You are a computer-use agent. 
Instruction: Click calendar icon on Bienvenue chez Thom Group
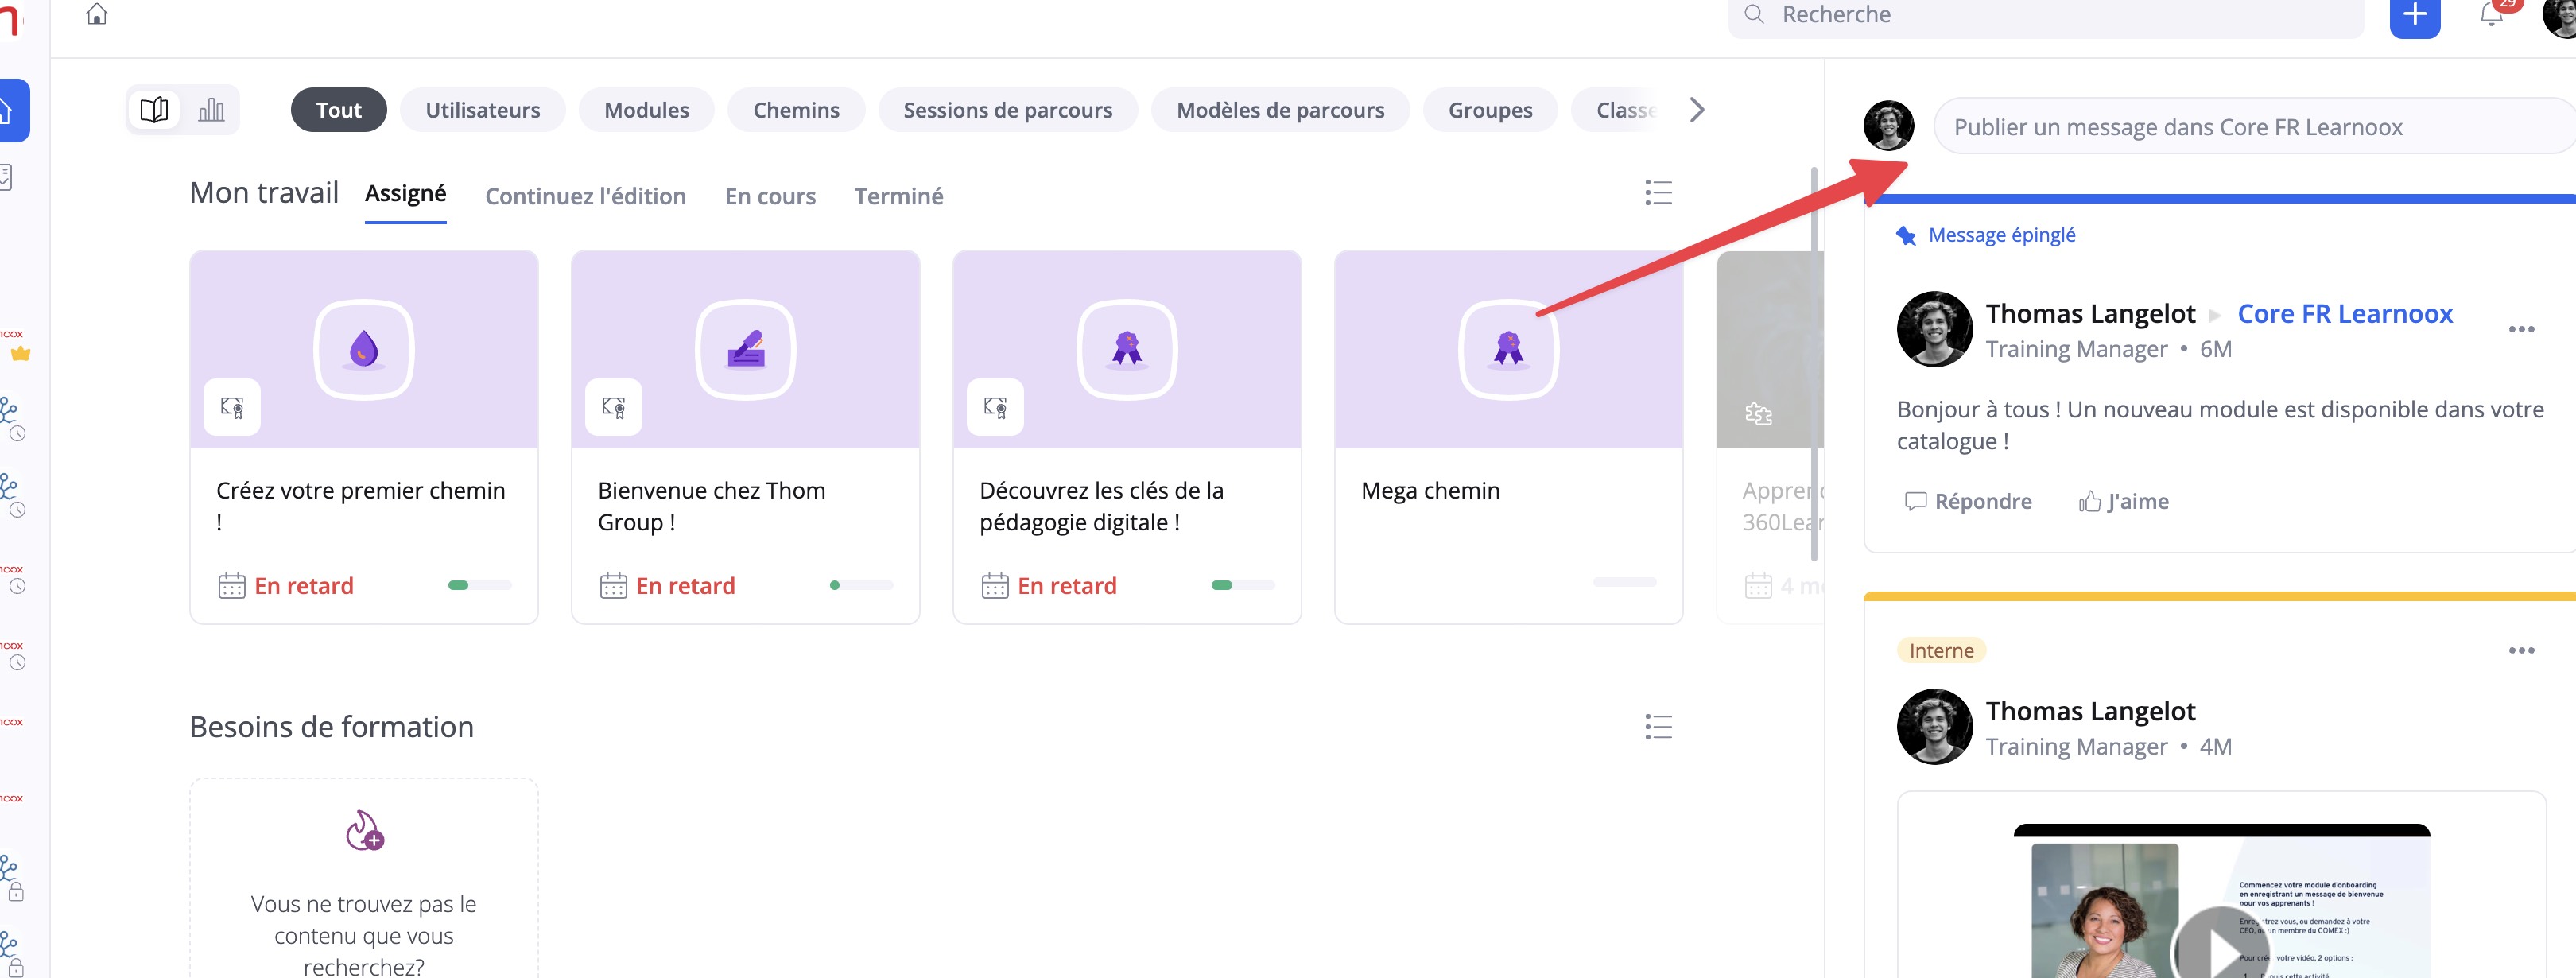pos(613,585)
